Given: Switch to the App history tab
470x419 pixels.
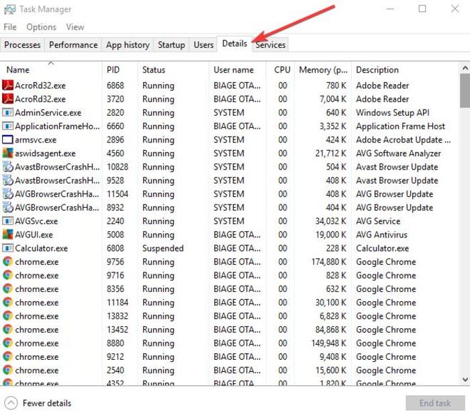Looking at the screenshot, I should pos(128,45).
